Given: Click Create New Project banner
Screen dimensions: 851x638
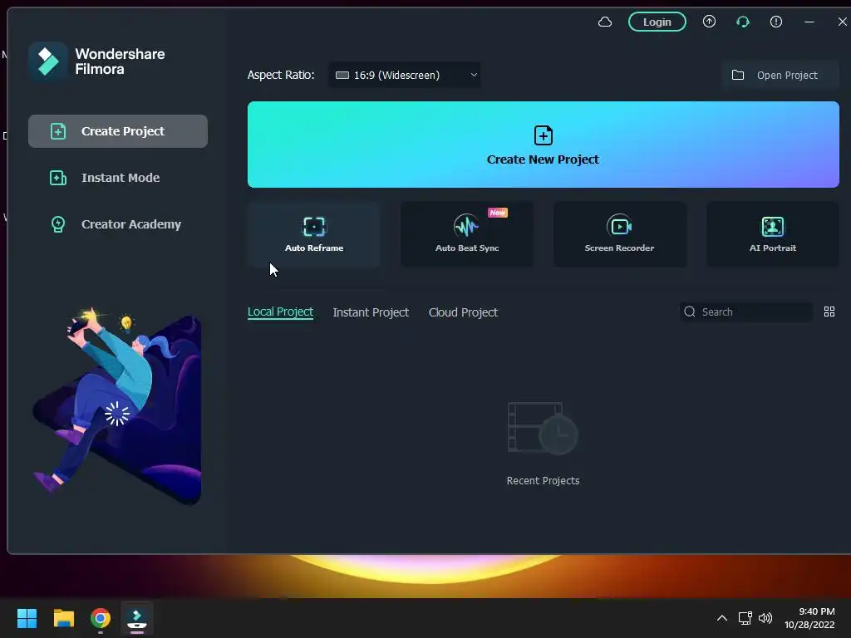Looking at the screenshot, I should click(544, 145).
